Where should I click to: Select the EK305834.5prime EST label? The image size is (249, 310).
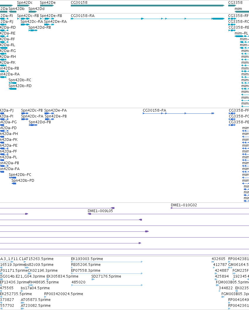coord(62,276)
